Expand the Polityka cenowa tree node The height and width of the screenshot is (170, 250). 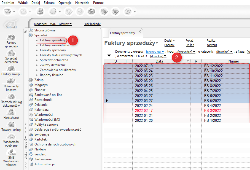pos(26,125)
